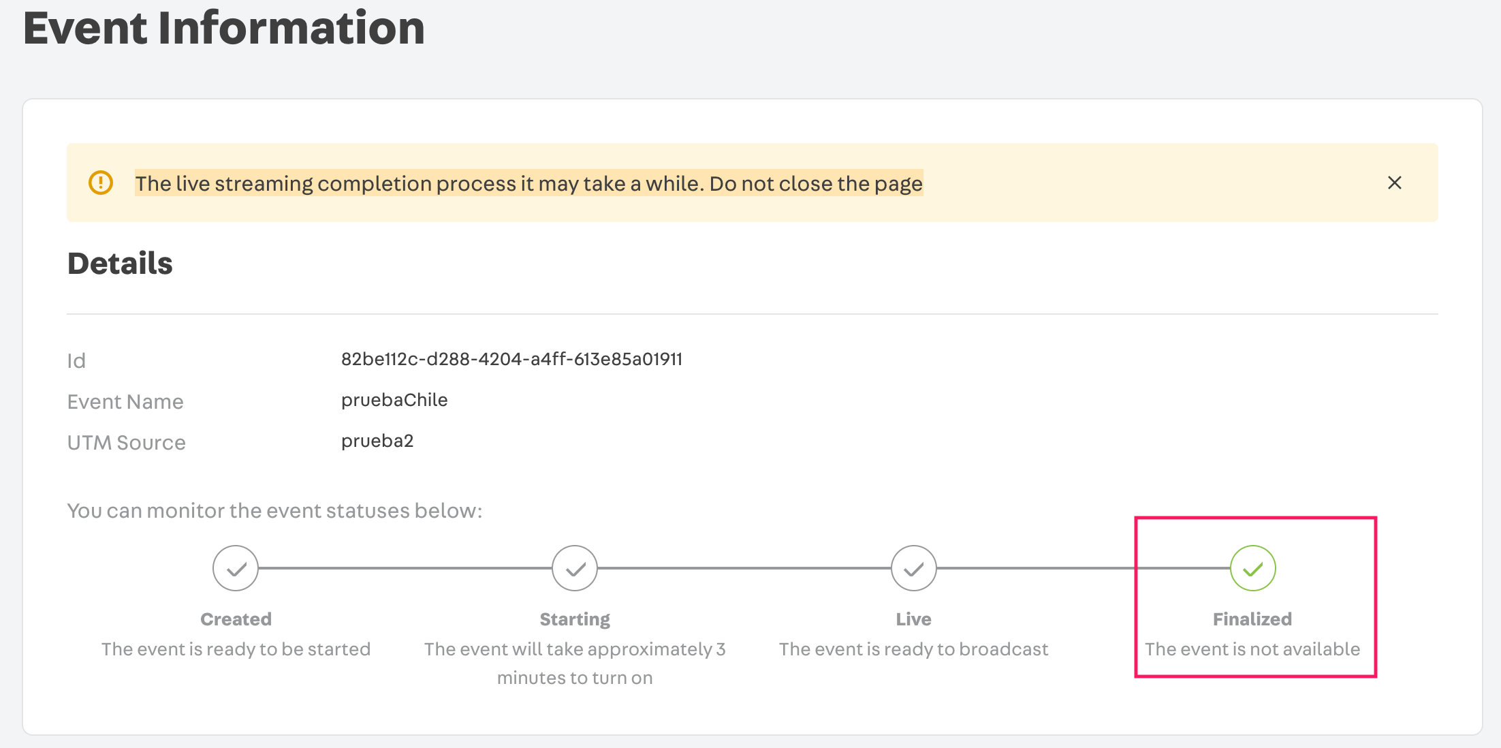Click the grey circle icon above the Live label
Screen dimensions: 1501x748
tap(913, 567)
